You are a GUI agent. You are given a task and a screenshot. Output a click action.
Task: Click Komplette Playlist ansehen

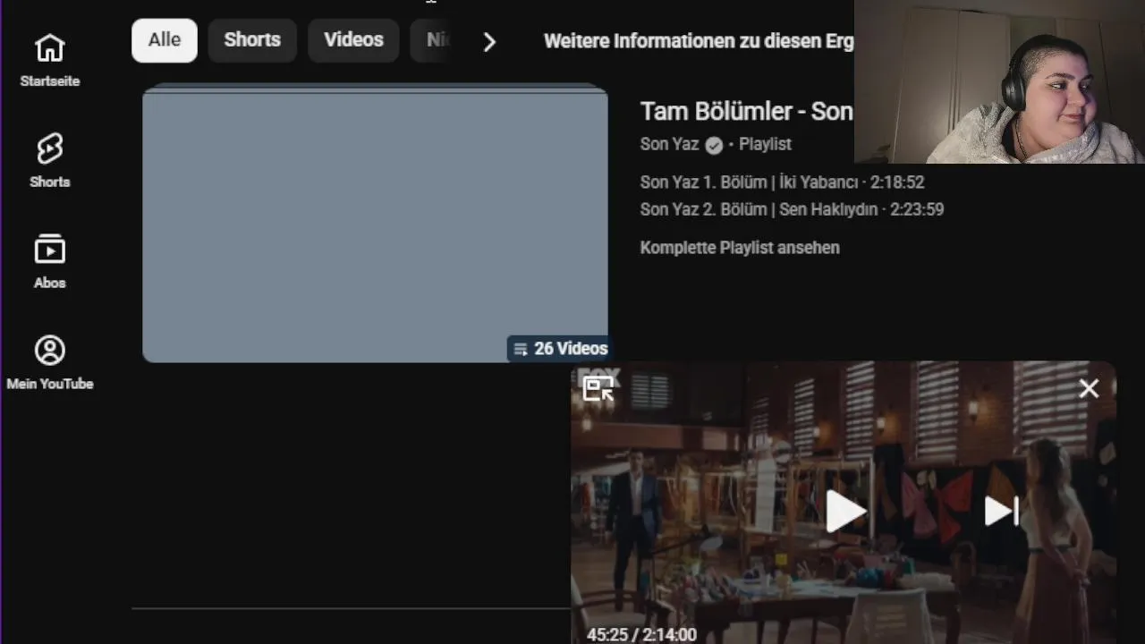[x=740, y=248]
